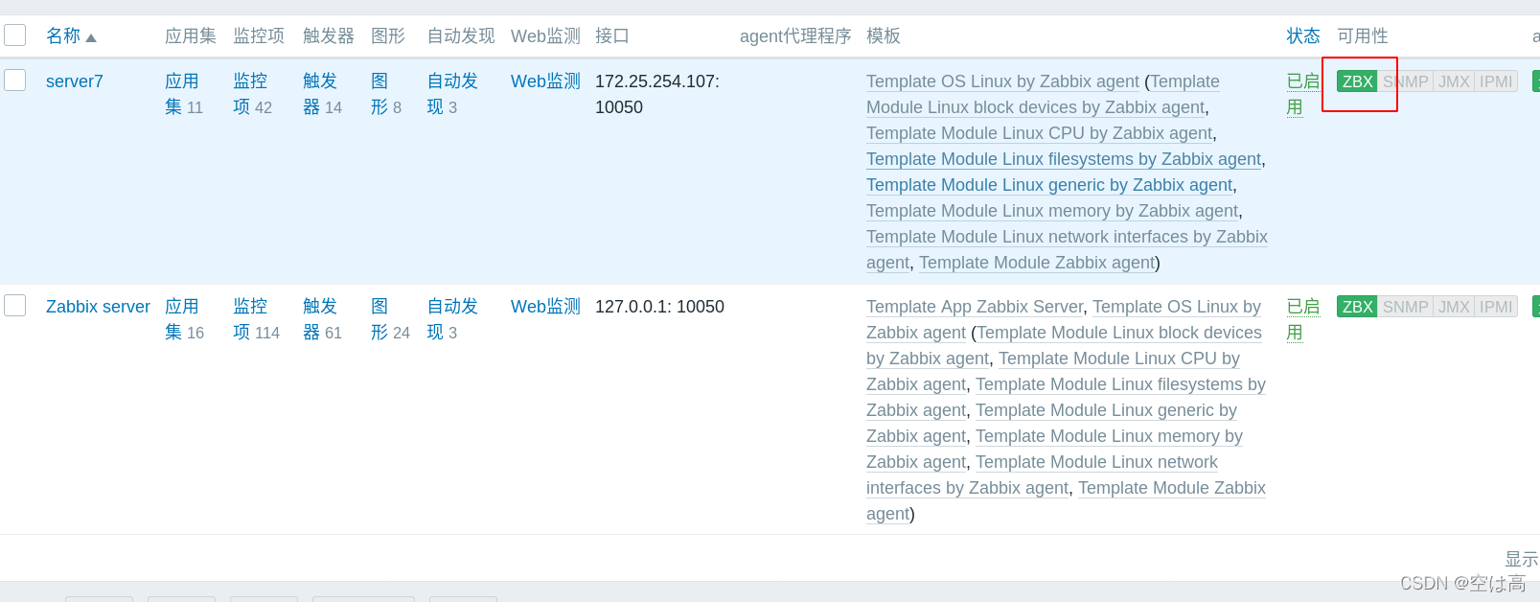
Task: Click the 触发器 column header
Action: (x=329, y=36)
